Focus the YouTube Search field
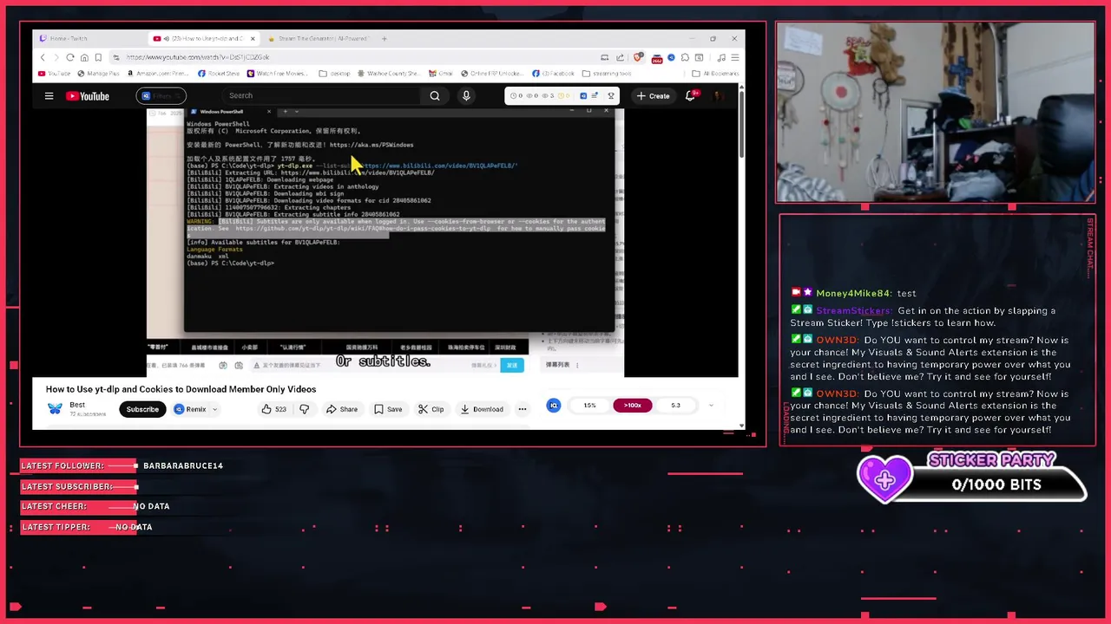This screenshot has width=1111, height=624. coord(321,96)
